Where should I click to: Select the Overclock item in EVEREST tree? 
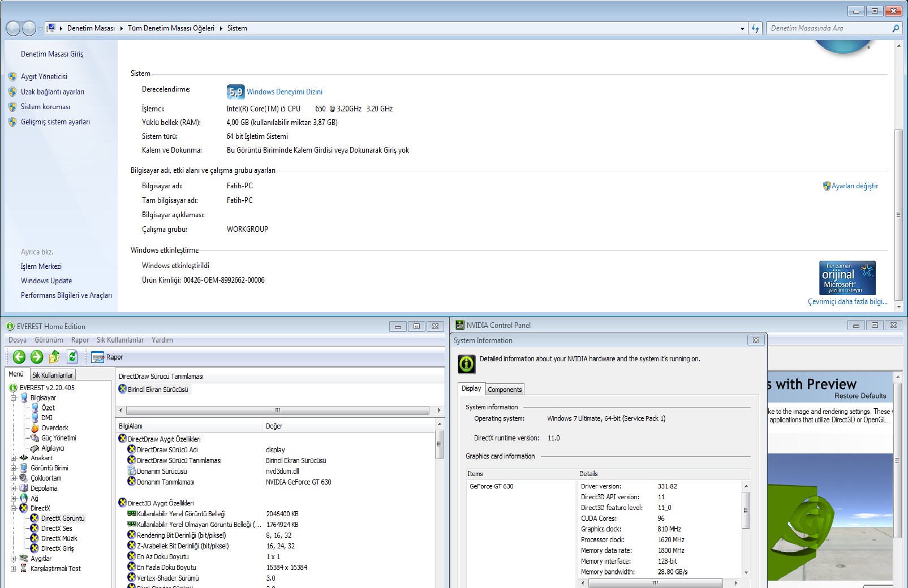pyautogui.click(x=54, y=428)
